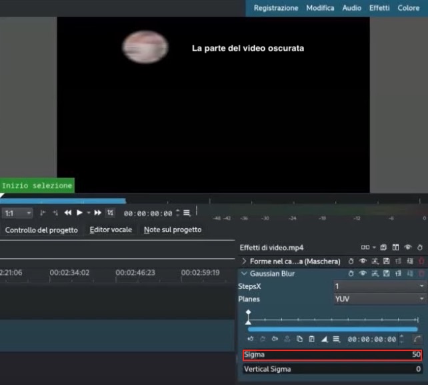The width and height of the screenshot is (428, 385).
Task: Disable the Maschera effect eye icon
Action: pos(363,261)
